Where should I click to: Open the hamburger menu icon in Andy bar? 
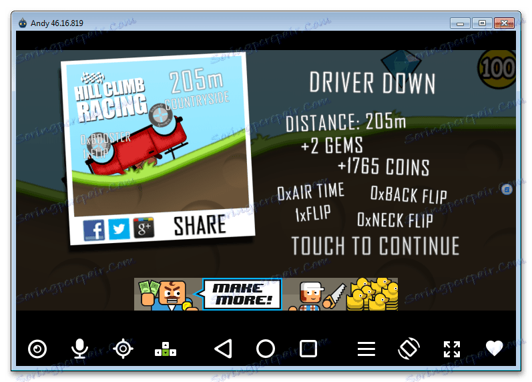click(366, 349)
